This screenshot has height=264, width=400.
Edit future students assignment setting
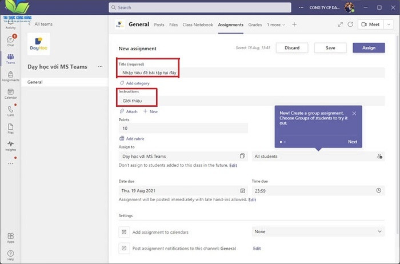pos(233,165)
